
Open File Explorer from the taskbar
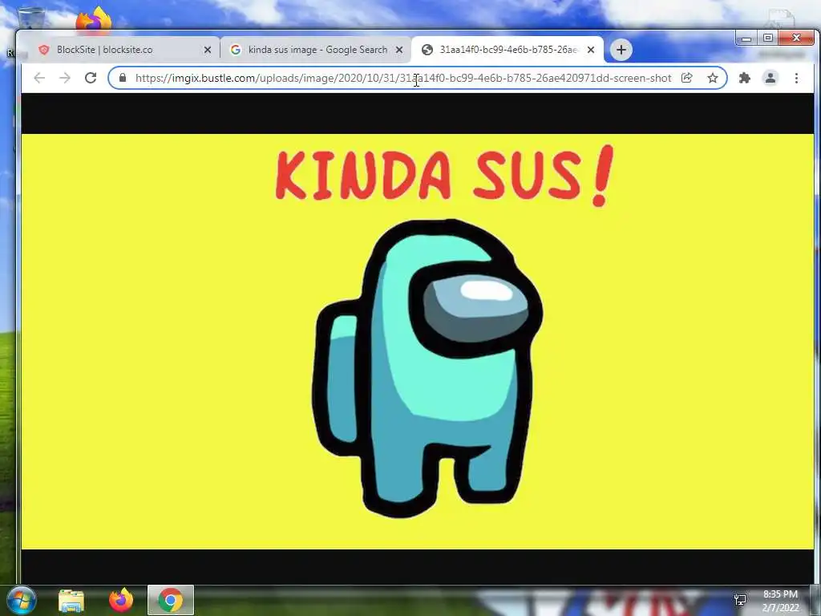(x=71, y=600)
